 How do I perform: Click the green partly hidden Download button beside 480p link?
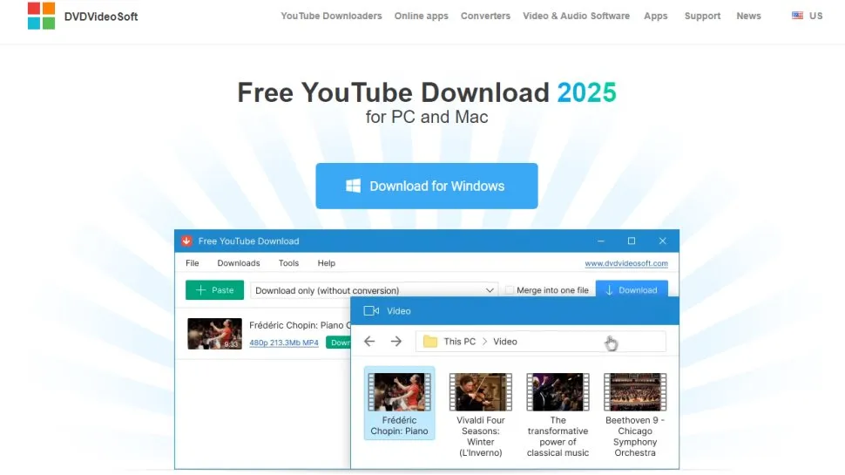338,343
